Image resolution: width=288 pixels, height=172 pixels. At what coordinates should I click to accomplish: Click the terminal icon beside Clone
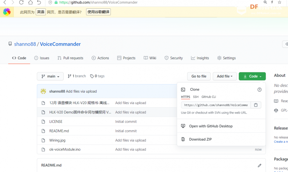[183, 89]
